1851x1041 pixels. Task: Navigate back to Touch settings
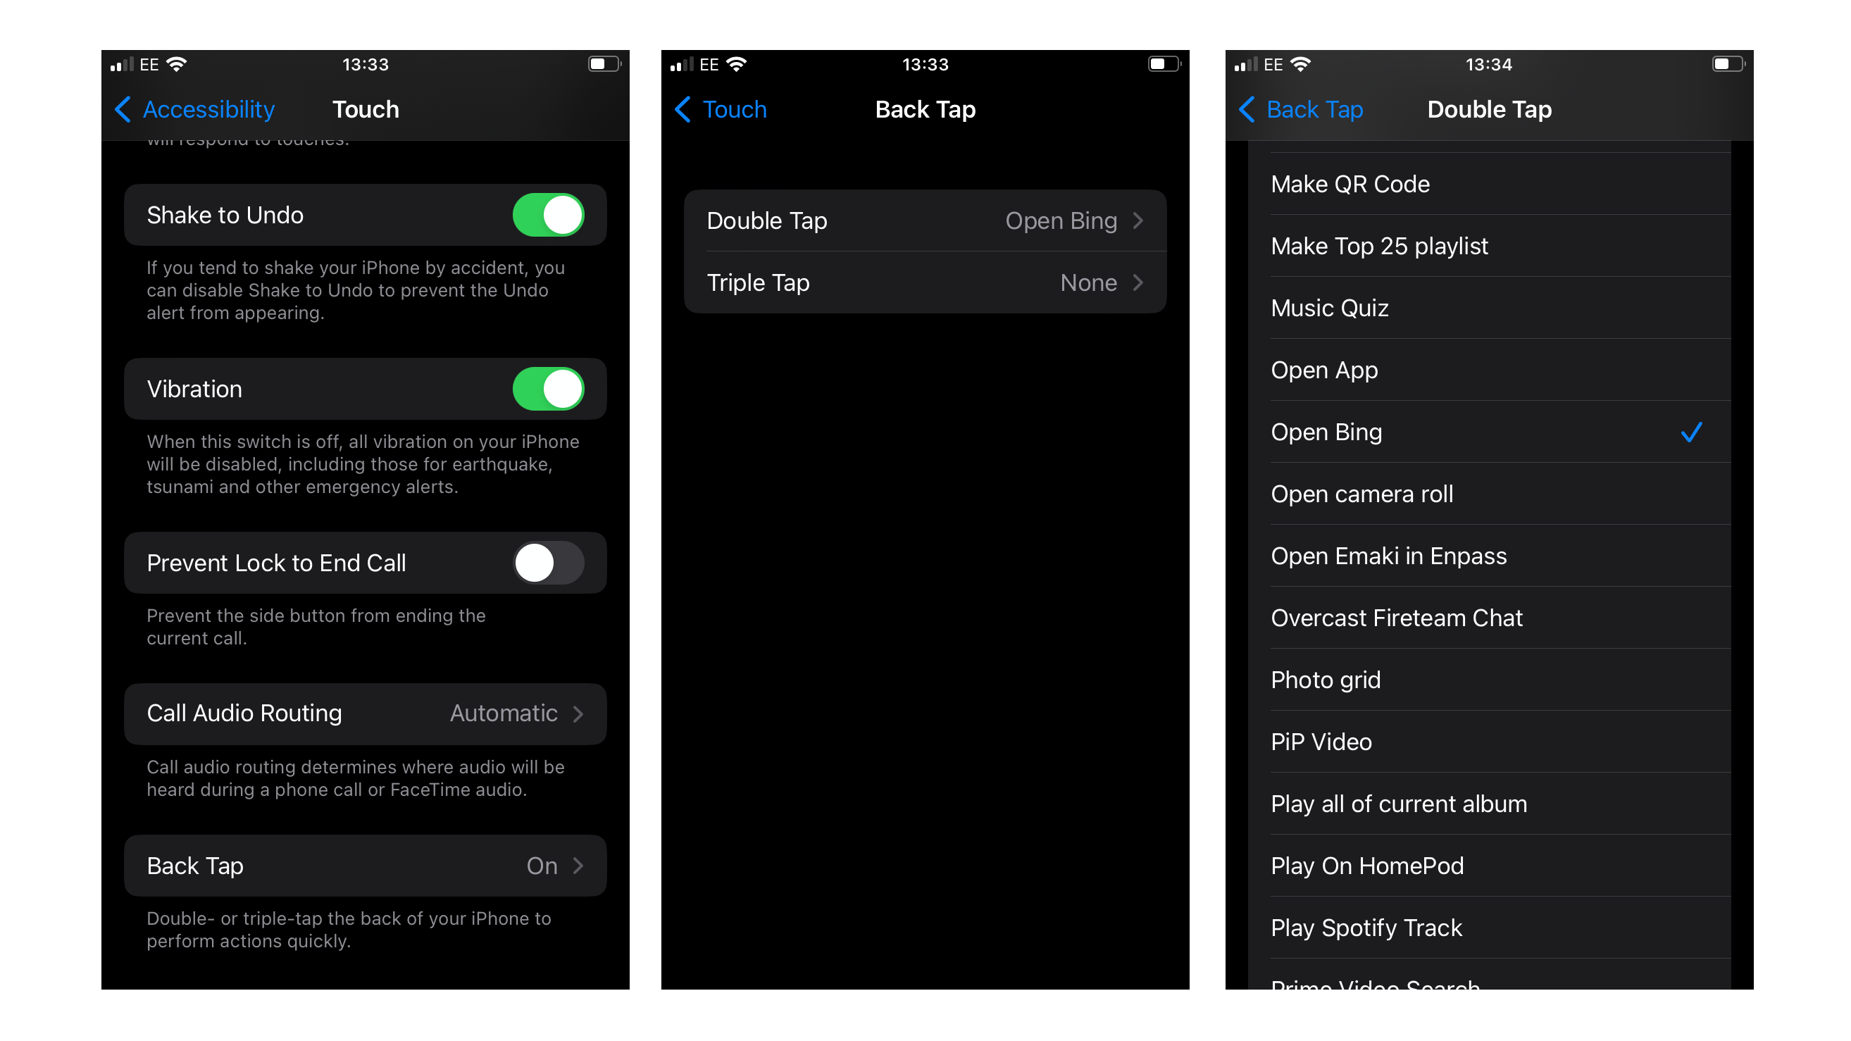click(721, 108)
